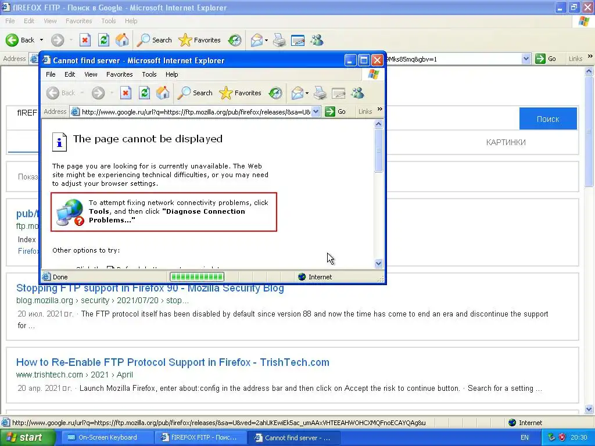595x446 pixels.
Task: Click Refresh icon in Google search window
Action: (x=103, y=40)
